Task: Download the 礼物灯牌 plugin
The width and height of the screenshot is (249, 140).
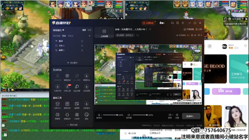Action: [58, 87]
